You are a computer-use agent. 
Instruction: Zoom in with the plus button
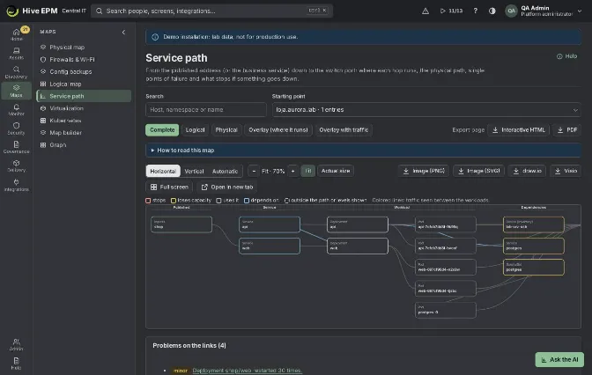click(292, 171)
